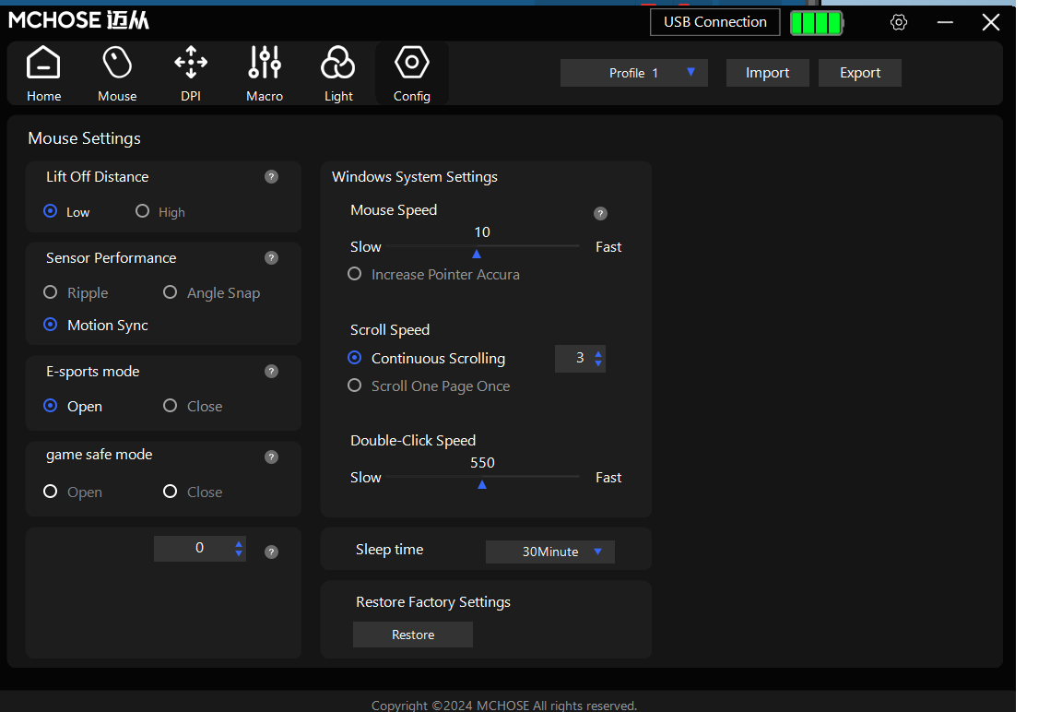
Task: Click the Mouse Speed slider handle
Action: click(477, 254)
